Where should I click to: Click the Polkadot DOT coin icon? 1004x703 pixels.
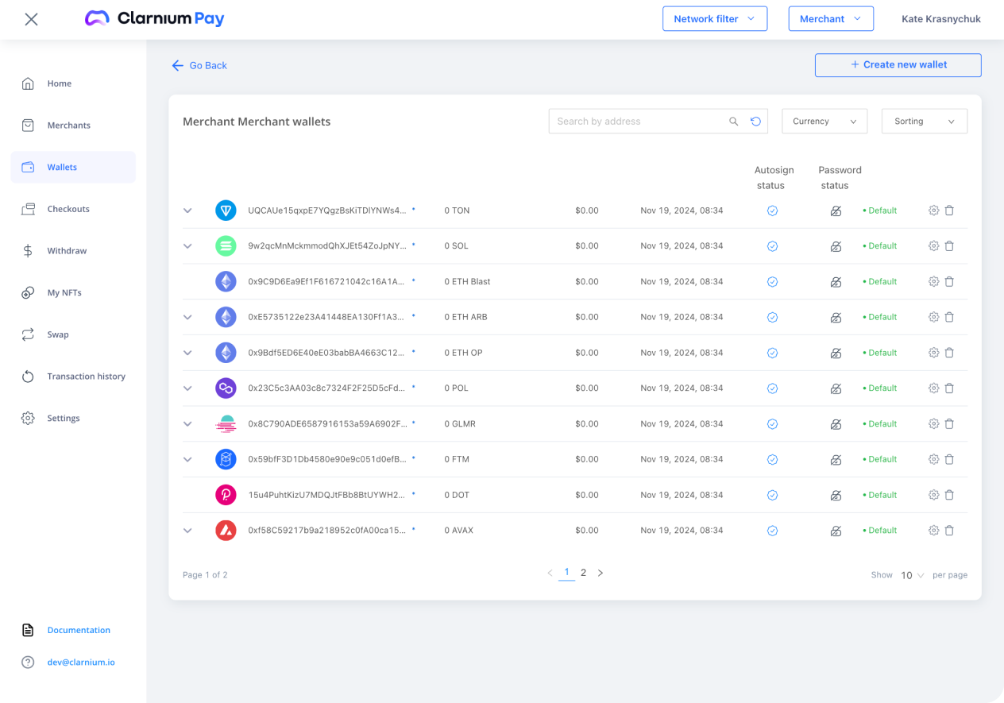point(226,495)
